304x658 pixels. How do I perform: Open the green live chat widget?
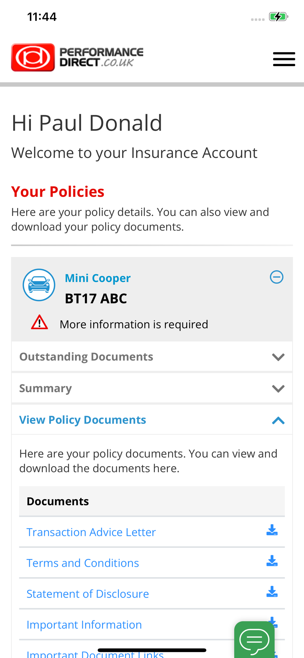click(254, 640)
